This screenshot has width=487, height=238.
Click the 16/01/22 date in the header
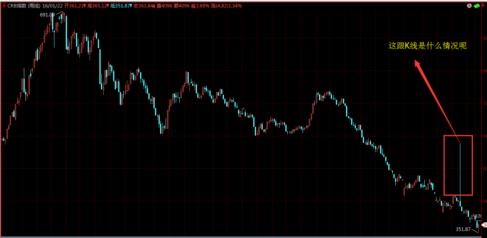[52, 6]
